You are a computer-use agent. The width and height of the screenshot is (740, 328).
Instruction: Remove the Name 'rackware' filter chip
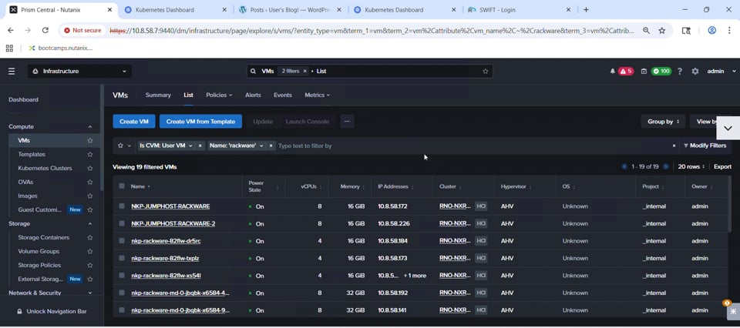[271, 146]
